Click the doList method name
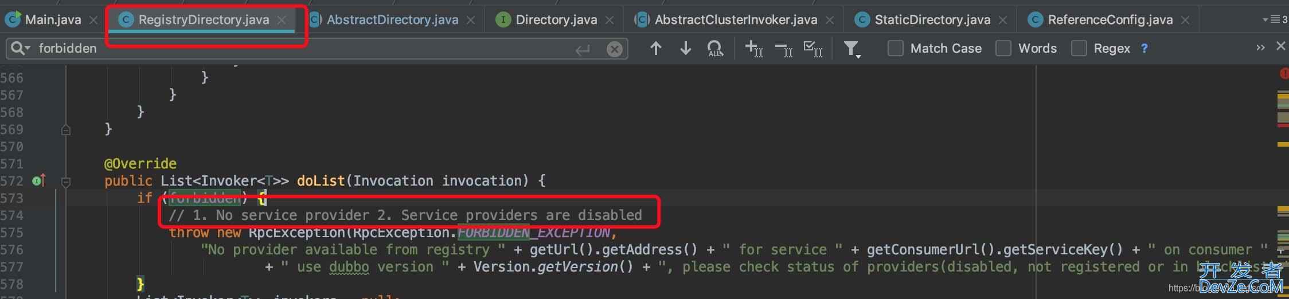The height and width of the screenshot is (299, 1289). tap(321, 181)
